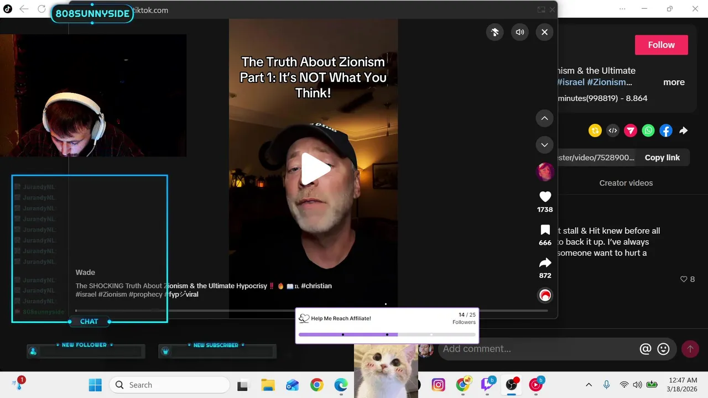Open the spinning music disc icon

coord(545,295)
